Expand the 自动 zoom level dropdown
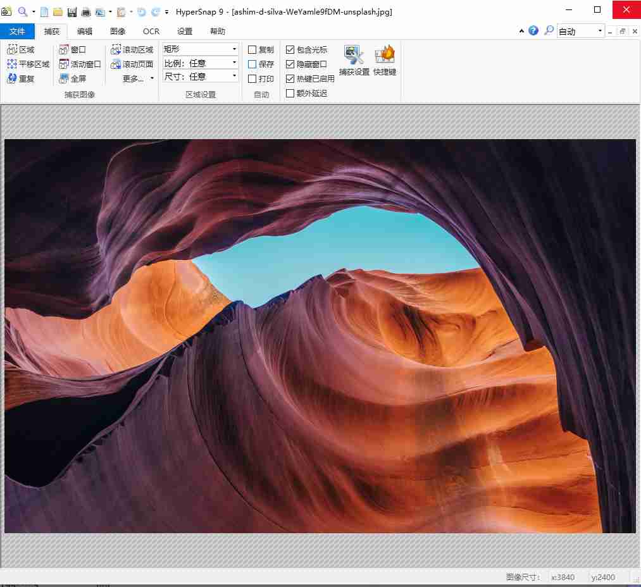Screen dimensions: 641x587 pos(600,31)
